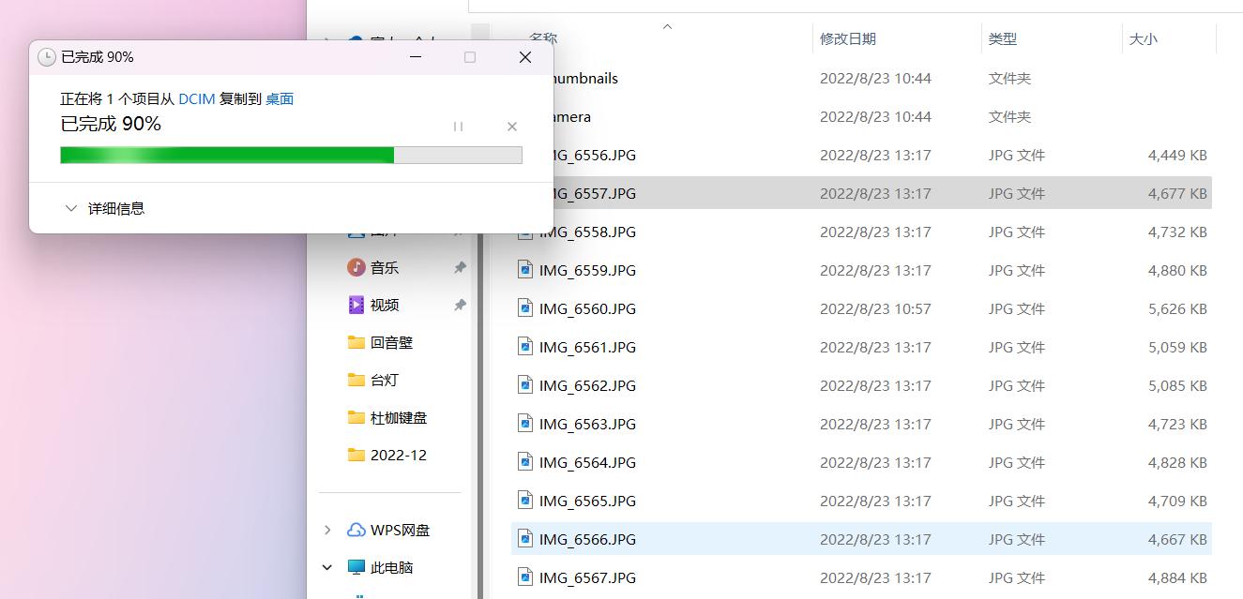Open the DCIM source link

tap(197, 98)
